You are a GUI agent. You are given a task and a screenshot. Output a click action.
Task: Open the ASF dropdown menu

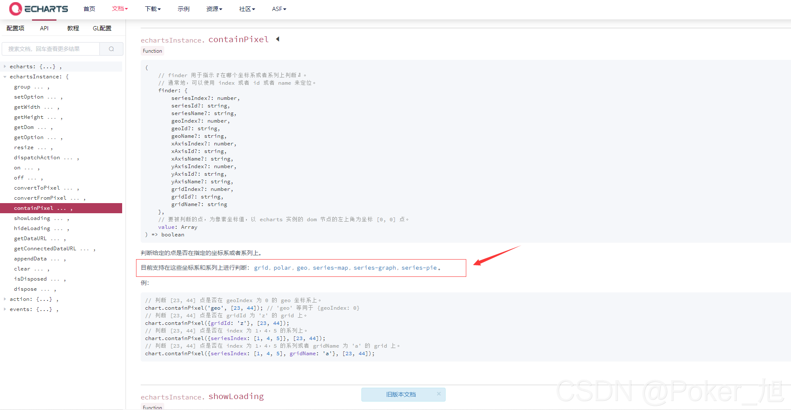[279, 9]
